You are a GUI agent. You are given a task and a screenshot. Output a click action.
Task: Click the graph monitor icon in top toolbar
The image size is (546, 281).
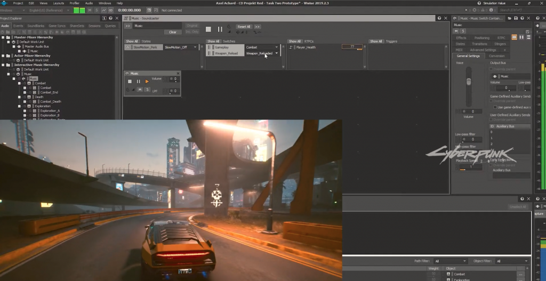(103, 11)
